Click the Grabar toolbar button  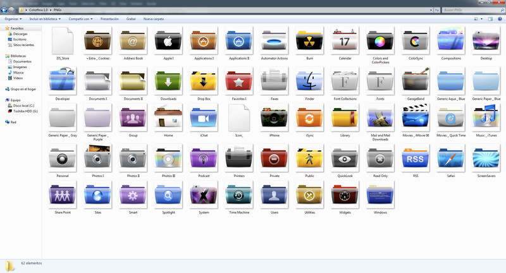click(x=131, y=19)
